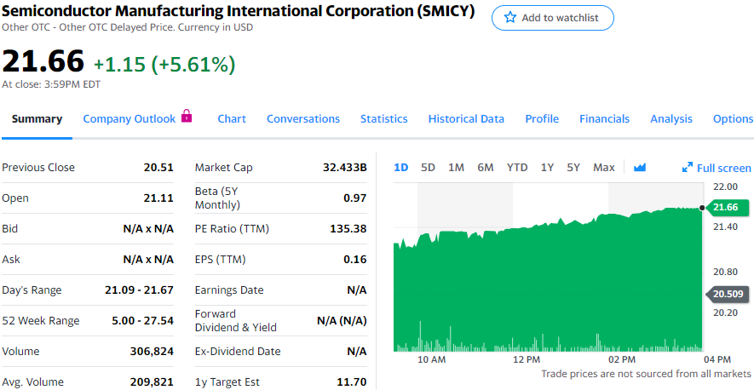Screen dimensions: 754x390
Task: Open the Statistics tab
Action: [383, 119]
